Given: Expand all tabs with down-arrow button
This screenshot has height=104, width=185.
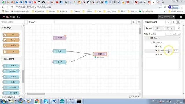Looking at the screenshot, I should click(169, 34).
